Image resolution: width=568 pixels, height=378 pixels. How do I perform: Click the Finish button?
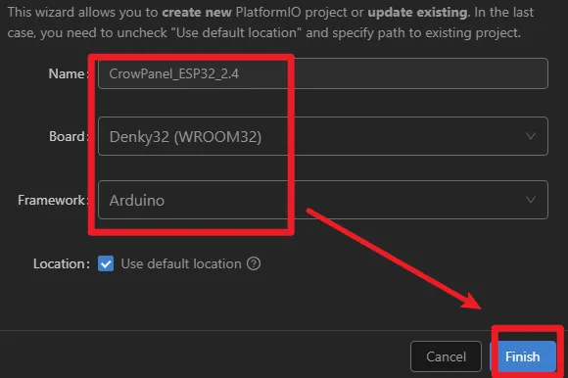click(523, 356)
